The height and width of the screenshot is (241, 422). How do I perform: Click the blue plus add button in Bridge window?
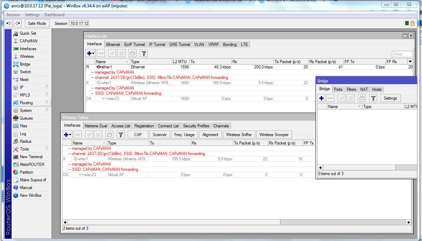(321, 98)
